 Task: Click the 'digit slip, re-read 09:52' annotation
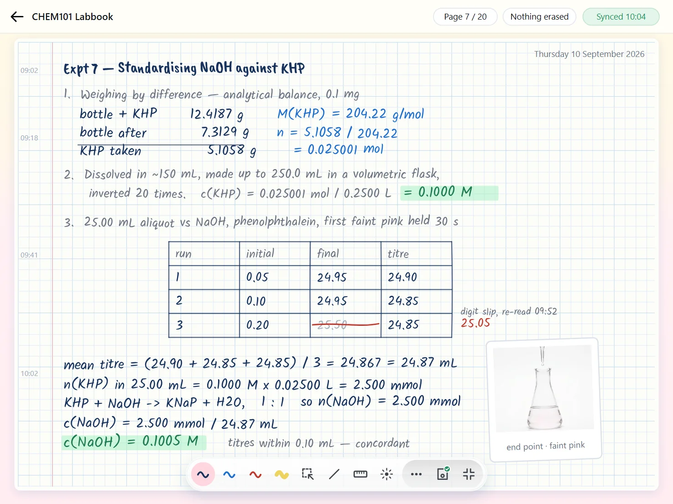click(509, 311)
